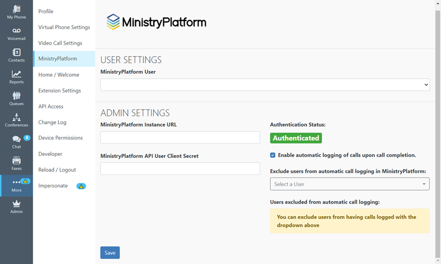The image size is (441, 264).
Task: Click the Impersonate warning badge
Action: point(81,186)
